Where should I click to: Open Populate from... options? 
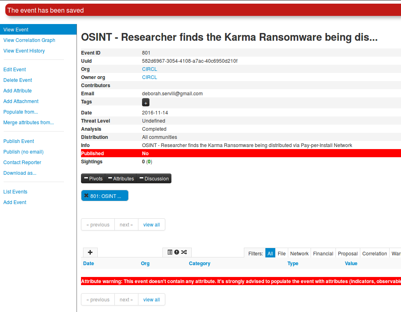pos(21,112)
